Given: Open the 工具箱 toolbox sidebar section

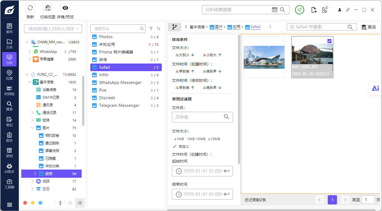Looking at the screenshot, I should point(9,183).
